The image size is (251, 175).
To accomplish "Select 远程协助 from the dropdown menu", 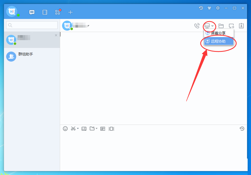I will [218, 41].
